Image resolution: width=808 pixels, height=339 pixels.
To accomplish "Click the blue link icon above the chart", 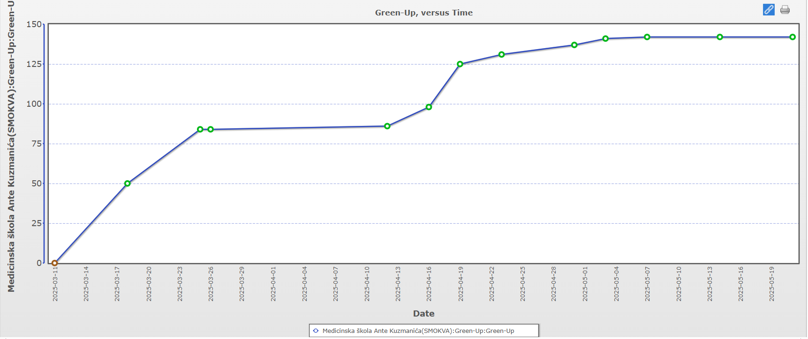I will point(769,9).
